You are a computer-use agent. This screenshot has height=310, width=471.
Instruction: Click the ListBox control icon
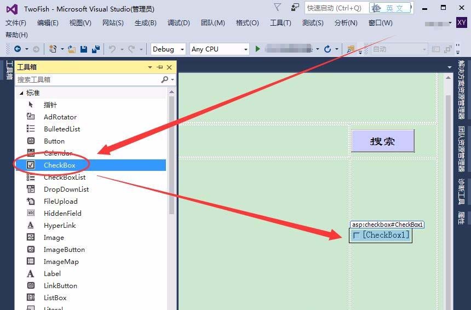point(31,297)
